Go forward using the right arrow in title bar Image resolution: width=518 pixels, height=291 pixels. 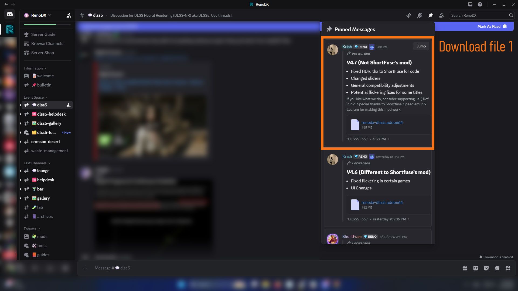tap(13, 4)
